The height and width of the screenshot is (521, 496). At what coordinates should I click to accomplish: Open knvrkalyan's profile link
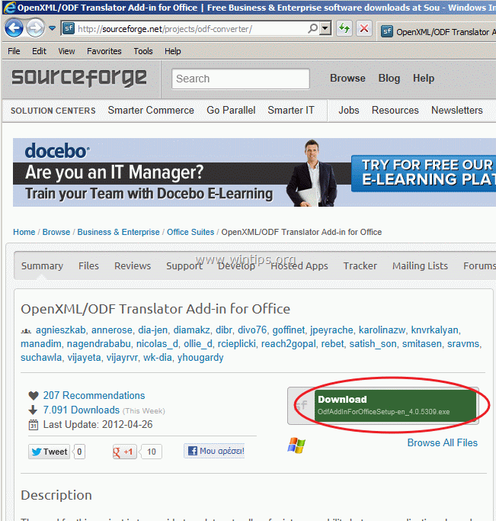(x=434, y=330)
